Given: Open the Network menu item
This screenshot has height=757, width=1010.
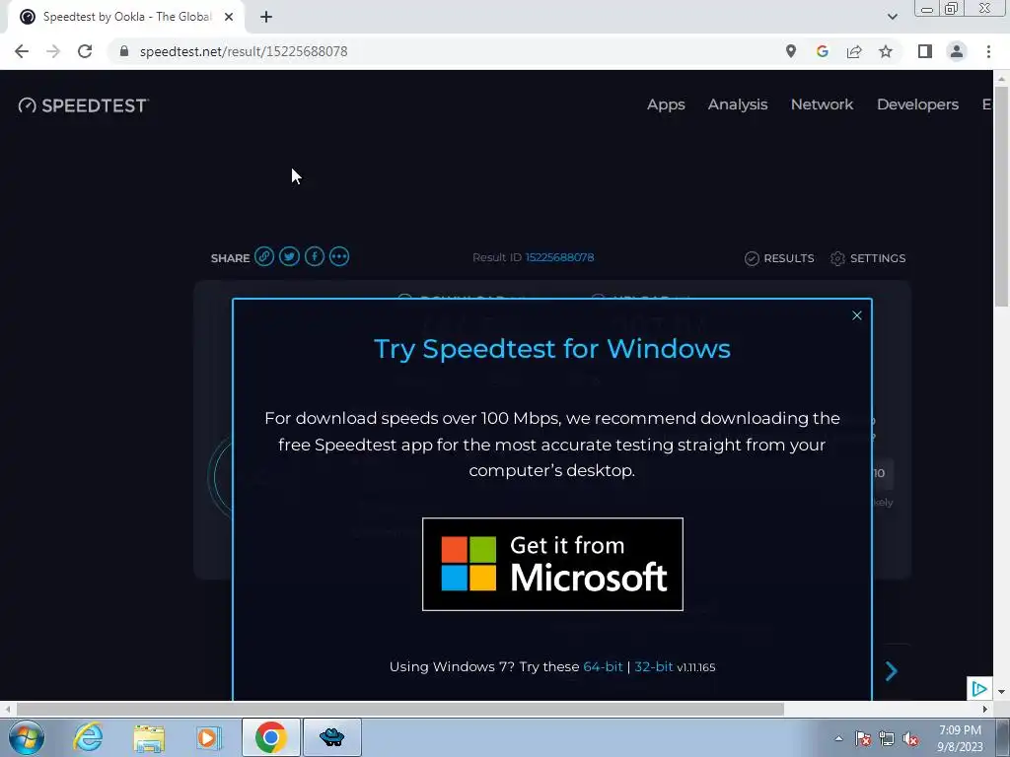Looking at the screenshot, I should 822,104.
